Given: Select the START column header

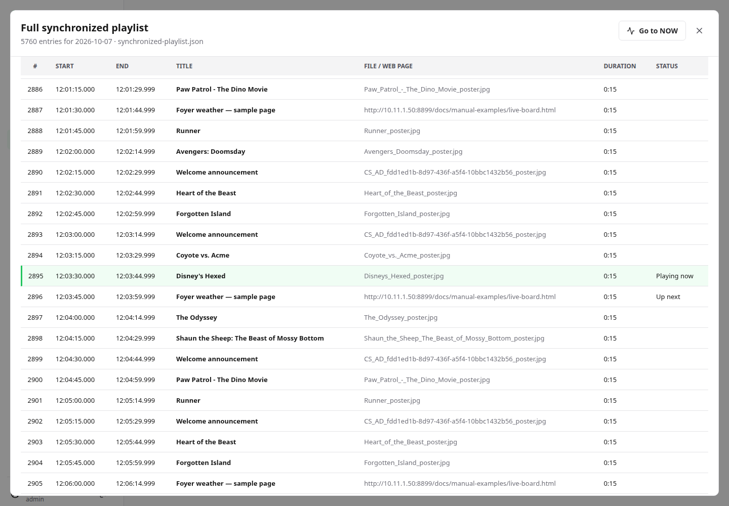Looking at the screenshot, I should [x=65, y=66].
